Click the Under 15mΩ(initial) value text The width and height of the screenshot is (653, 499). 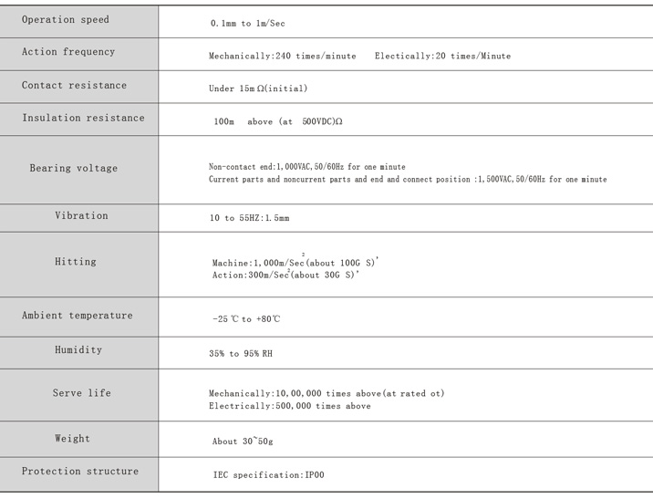[x=258, y=88]
